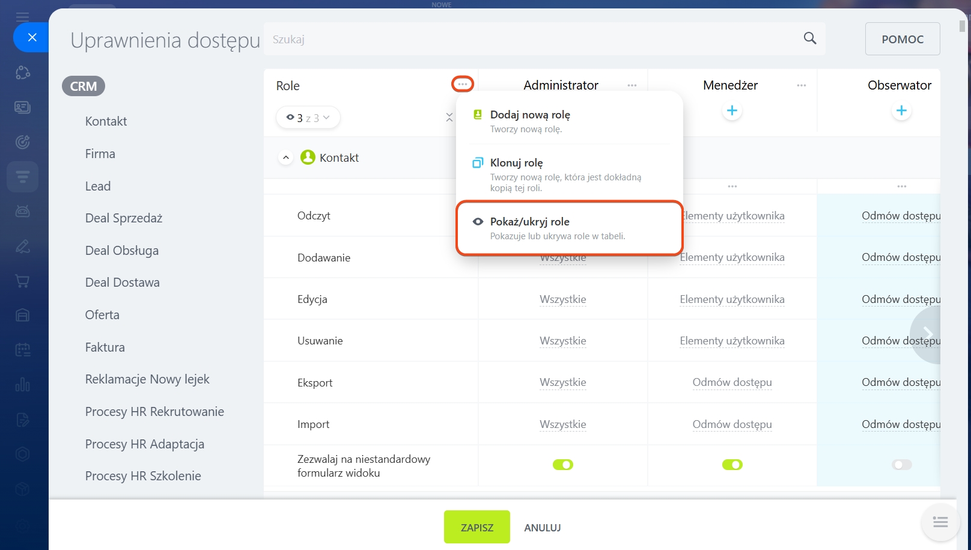Go to Reklamacje Nowy lejek entry
The width and height of the screenshot is (971, 550).
coord(147,379)
